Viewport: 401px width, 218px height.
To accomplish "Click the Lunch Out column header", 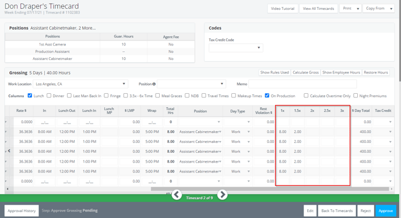I will [67, 111].
